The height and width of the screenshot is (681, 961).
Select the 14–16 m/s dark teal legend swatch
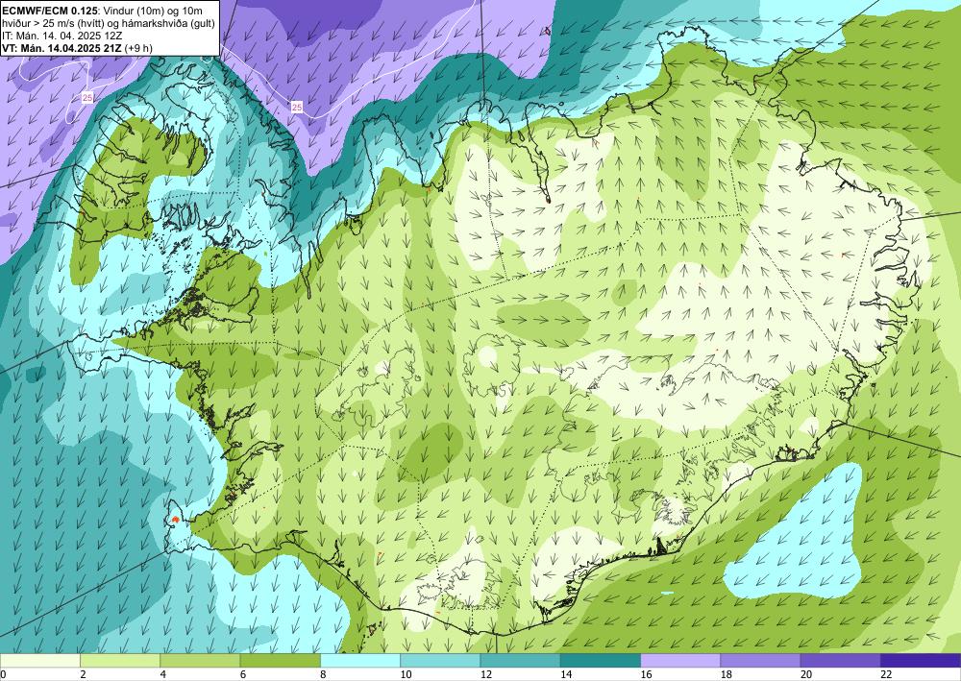[x=601, y=660]
